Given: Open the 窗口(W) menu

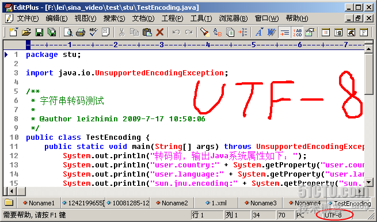Looking at the screenshot, I should click(x=266, y=18).
